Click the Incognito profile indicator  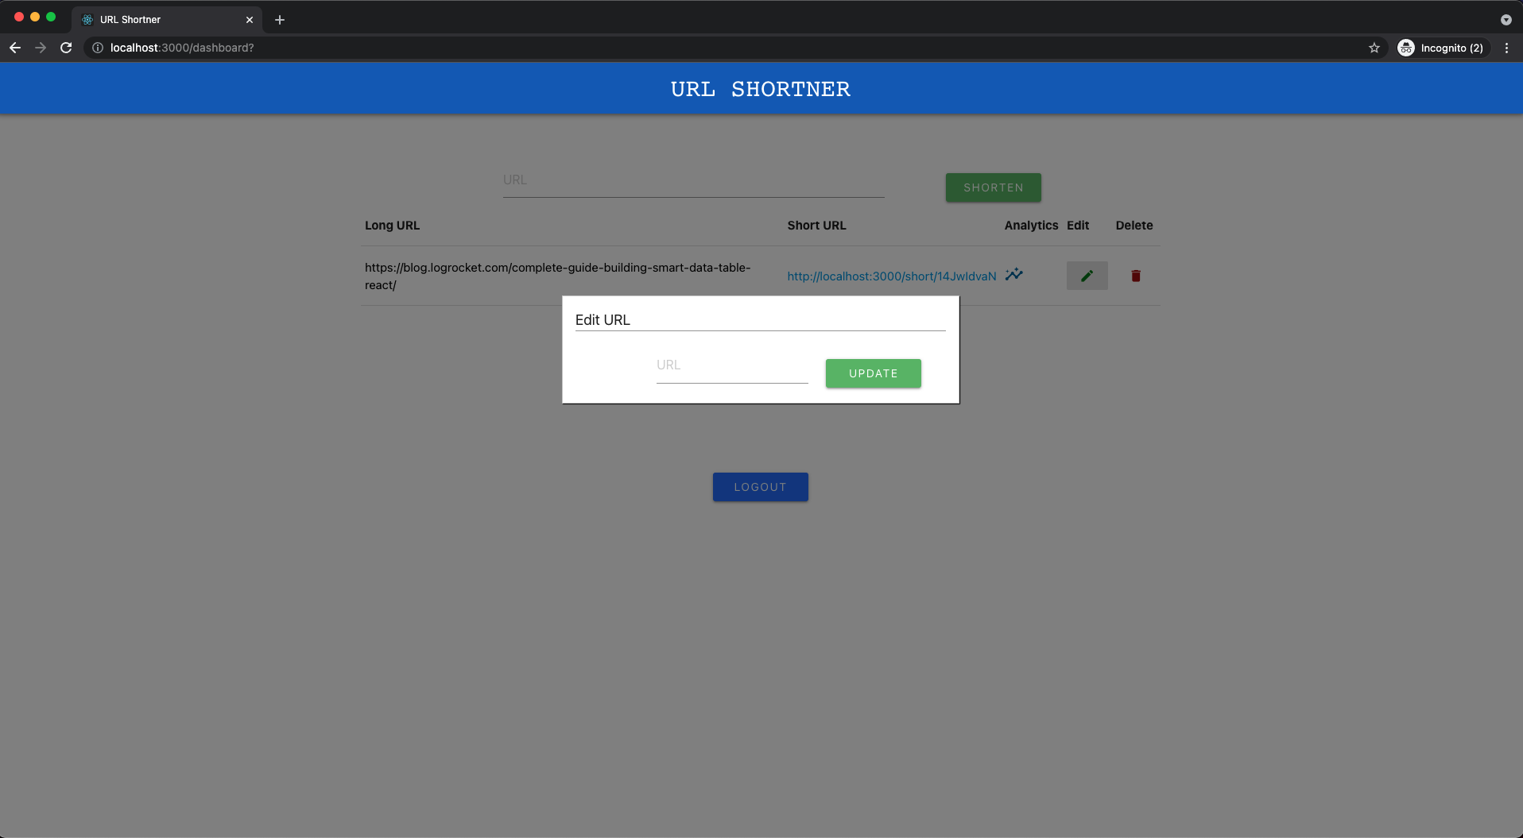click(x=1441, y=48)
